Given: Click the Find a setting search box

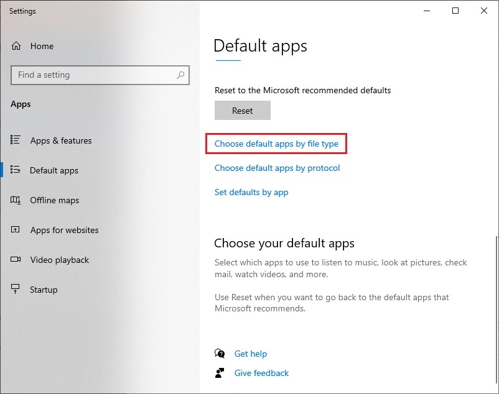Looking at the screenshot, I should pos(100,75).
